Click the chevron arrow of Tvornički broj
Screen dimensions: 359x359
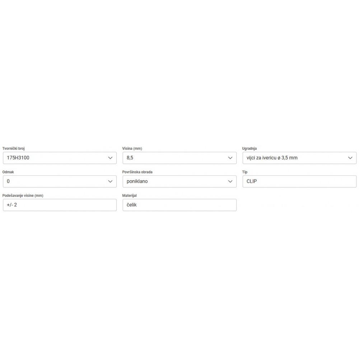[x=110, y=158]
